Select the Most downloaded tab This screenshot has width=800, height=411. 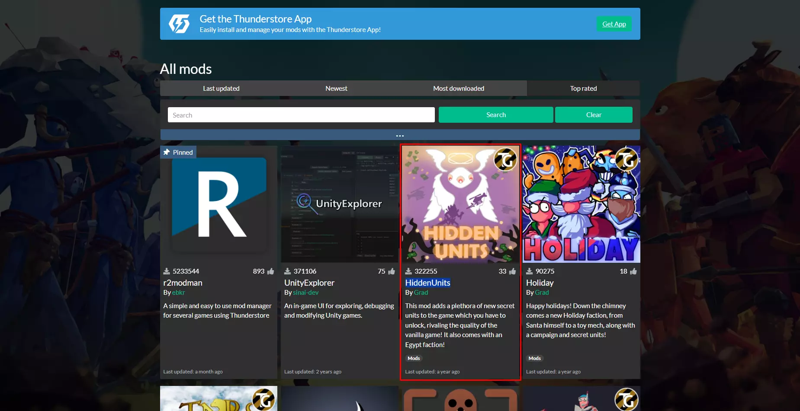(459, 88)
